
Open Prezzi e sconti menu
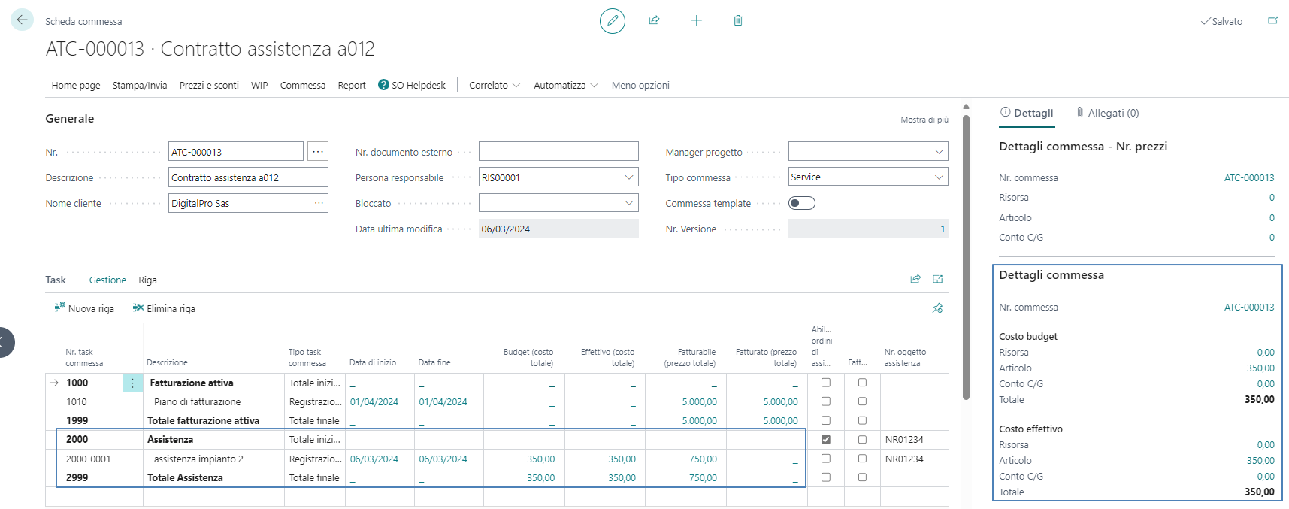pos(209,85)
